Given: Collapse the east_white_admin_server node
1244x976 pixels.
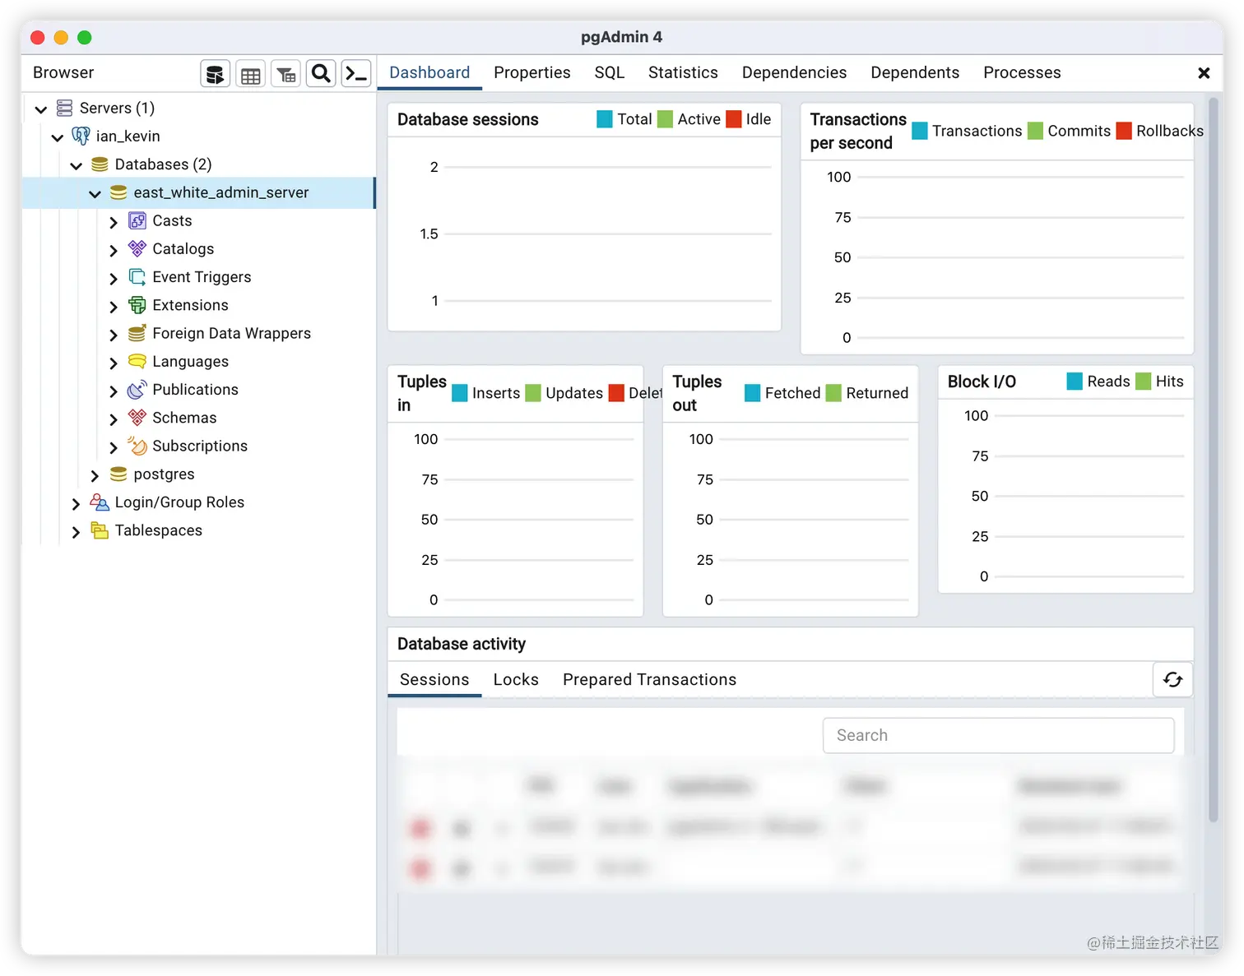Looking at the screenshot, I should (95, 193).
